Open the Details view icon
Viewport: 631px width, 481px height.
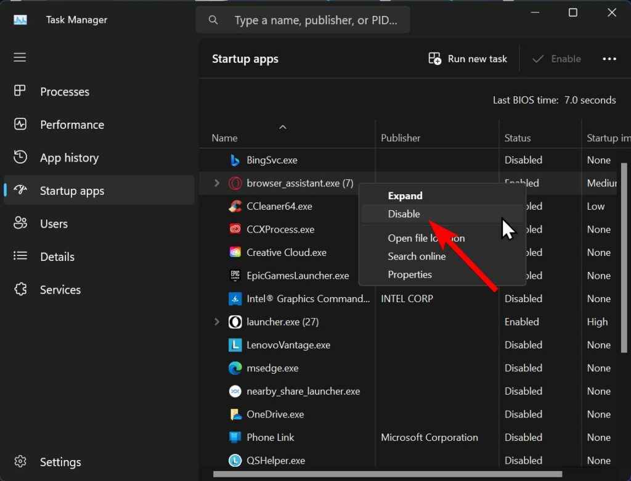20,257
